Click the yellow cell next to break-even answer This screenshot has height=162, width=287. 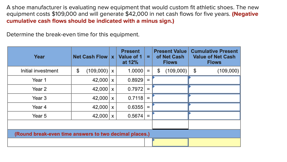214,142
